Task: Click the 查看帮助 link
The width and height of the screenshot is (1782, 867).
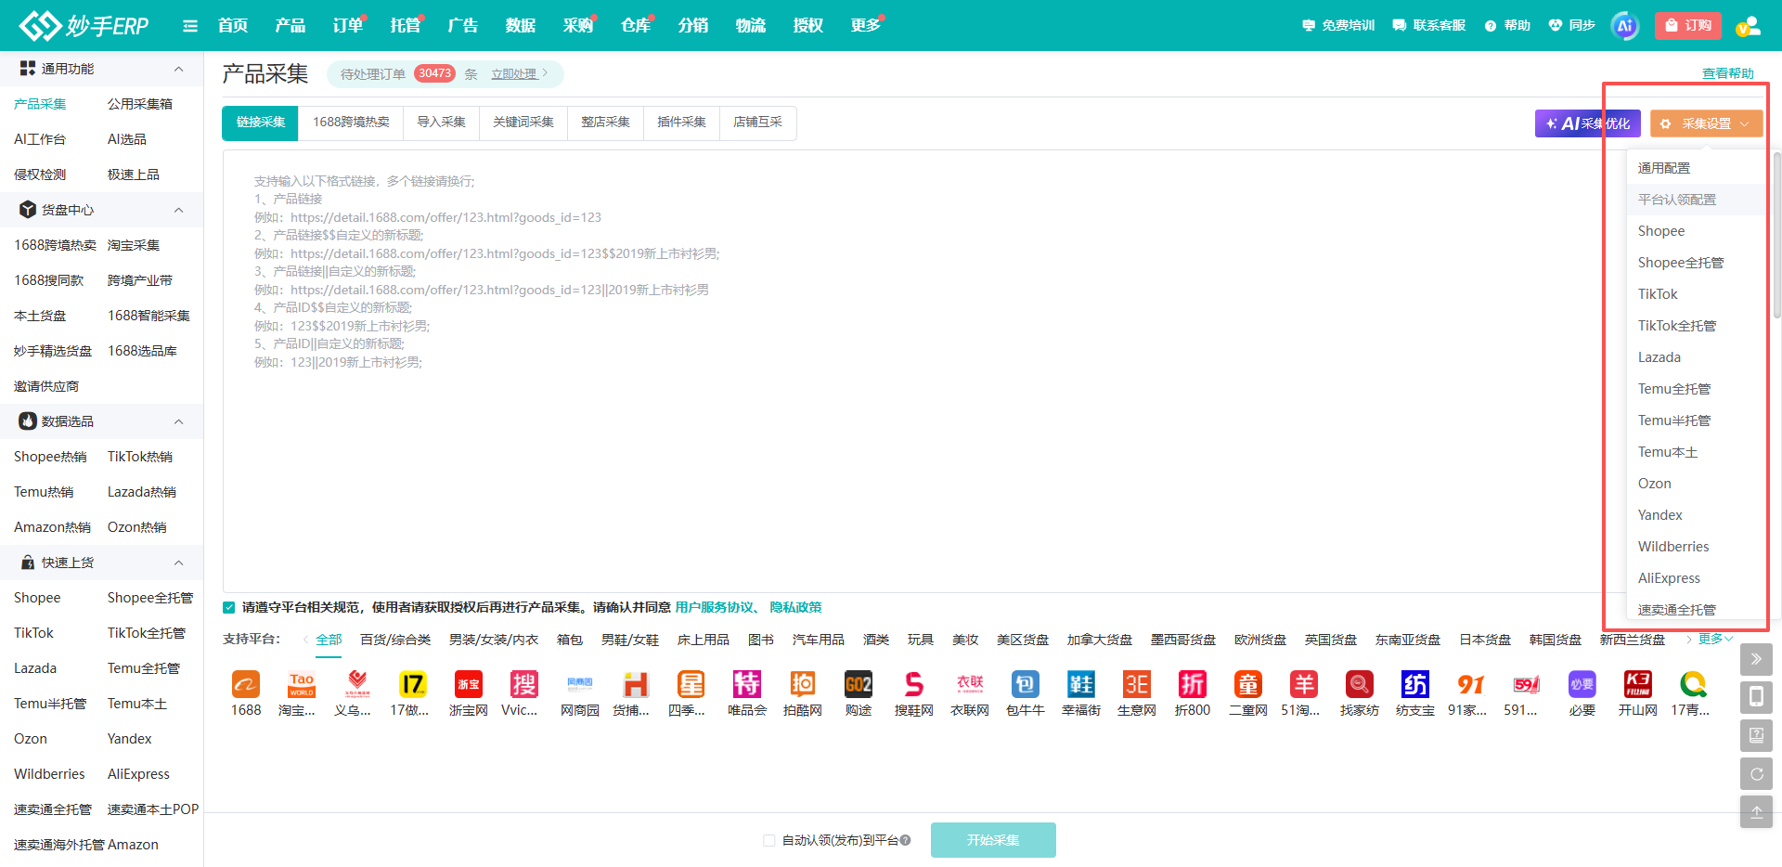Action: 1727,73
